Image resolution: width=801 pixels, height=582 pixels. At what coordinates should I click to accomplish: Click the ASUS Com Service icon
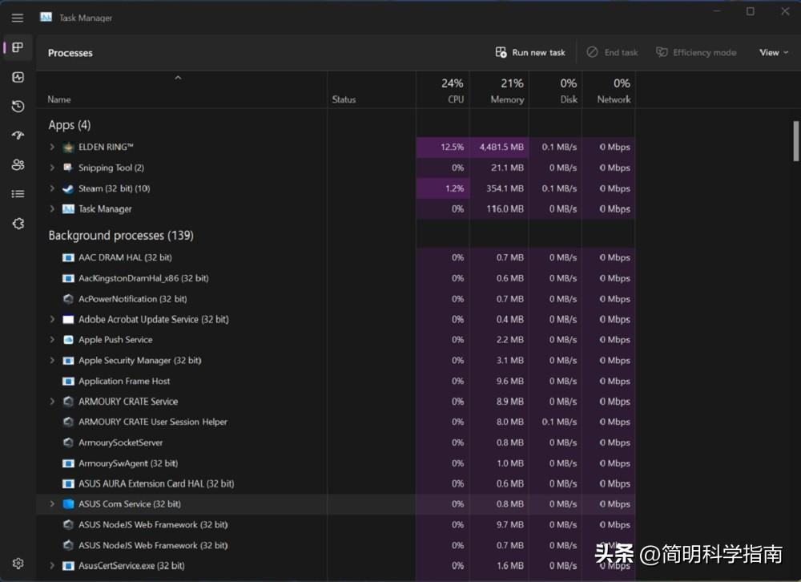68,504
